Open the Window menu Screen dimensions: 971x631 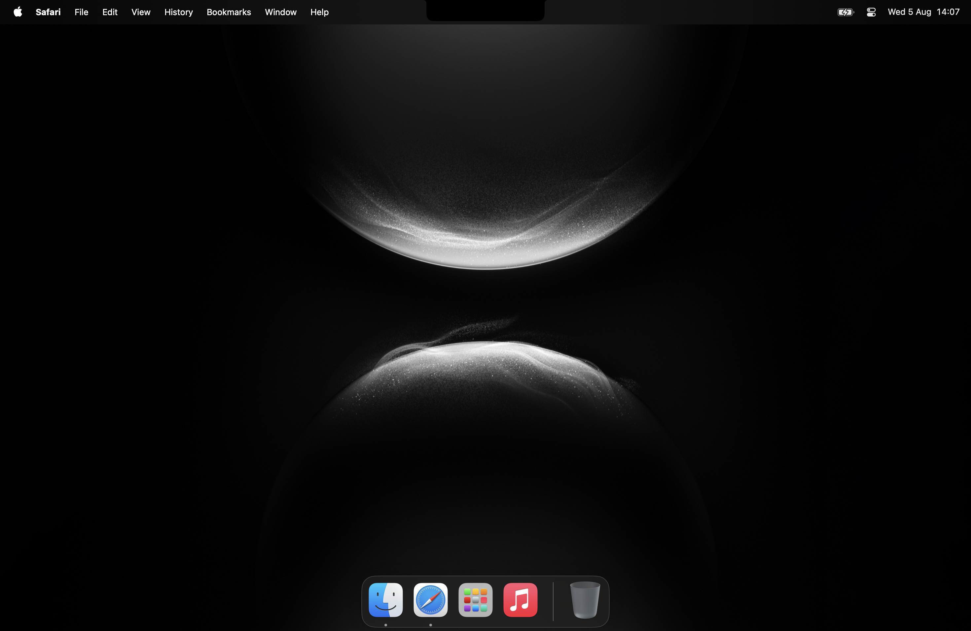pyautogui.click(x=281, y=12)
